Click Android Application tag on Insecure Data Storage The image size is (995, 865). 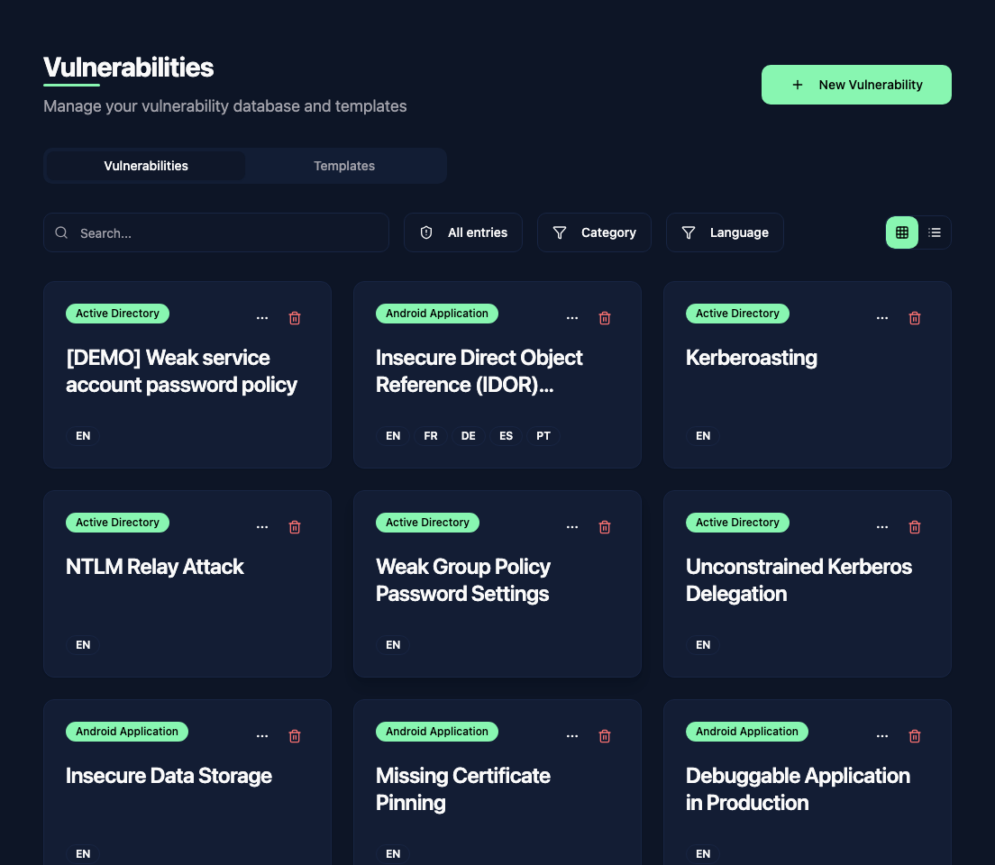127,732
